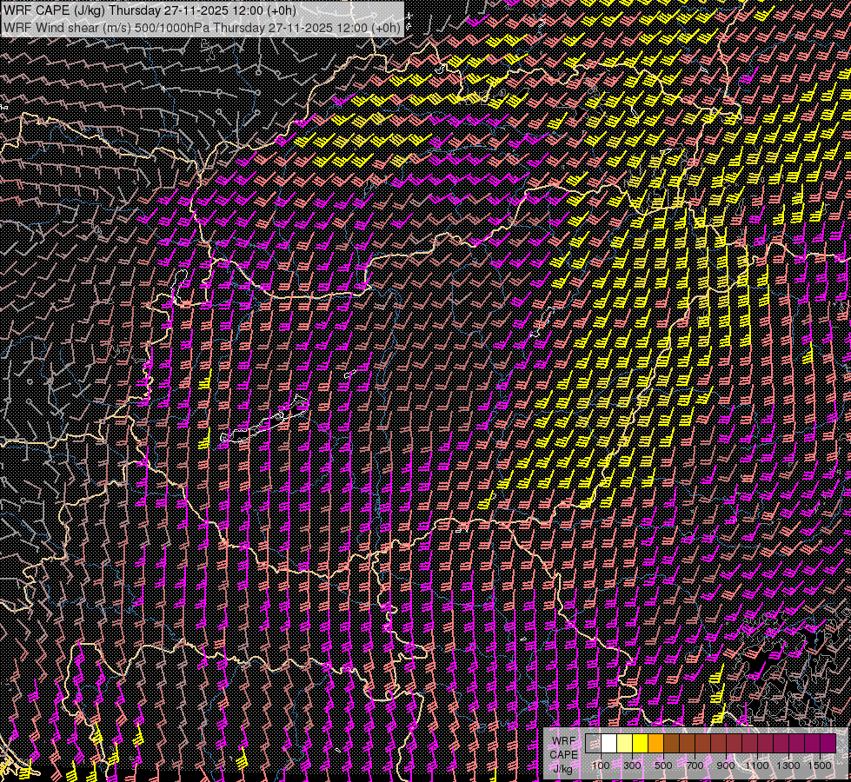
Task: Click the 500 legend scale label
Action: click(x=663, y=765)
